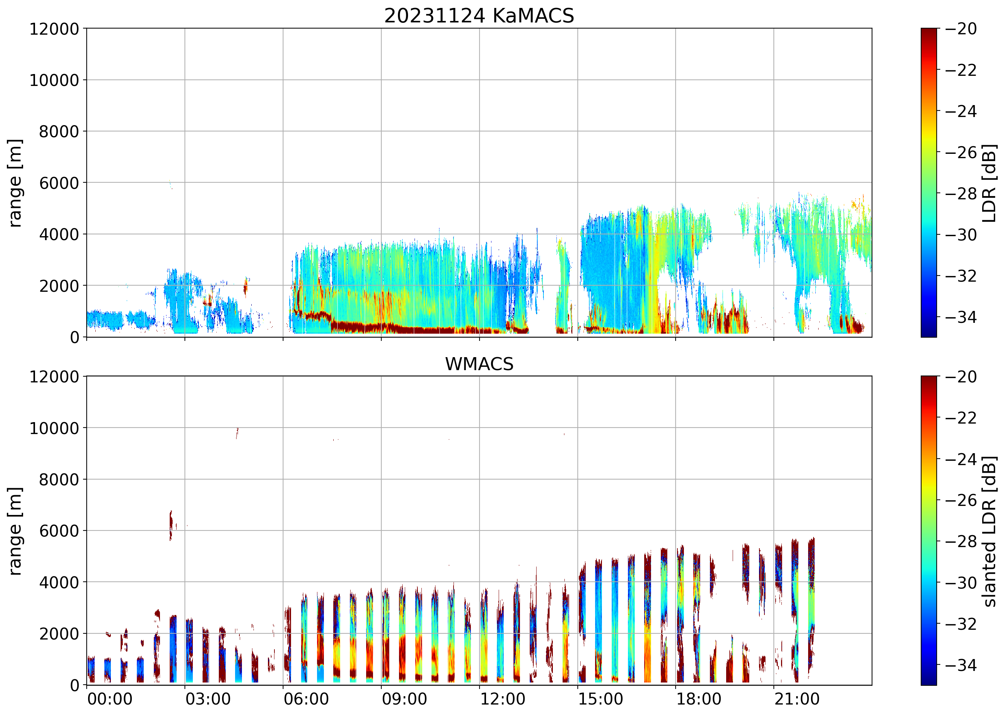Click the top colorbar's −20 tick label
Viewport: 1006px width, 715px height.
961,29
